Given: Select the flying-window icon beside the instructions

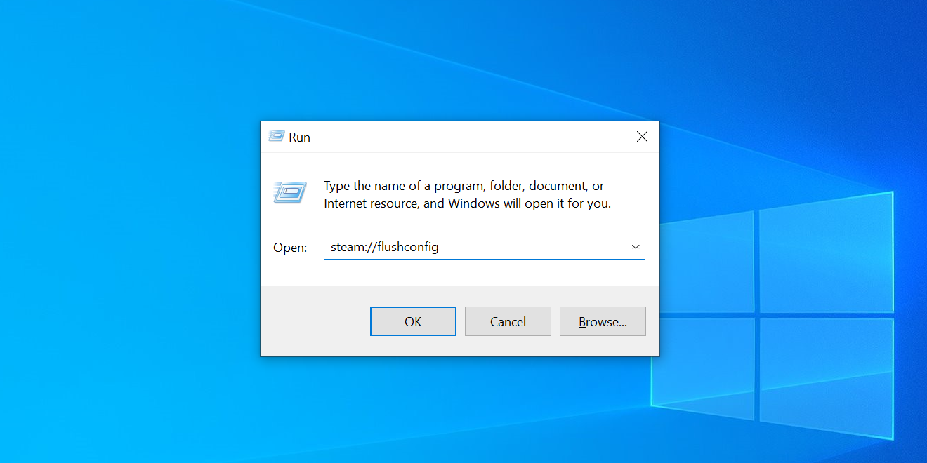Looking at the screenshot, I should [290, 192].
